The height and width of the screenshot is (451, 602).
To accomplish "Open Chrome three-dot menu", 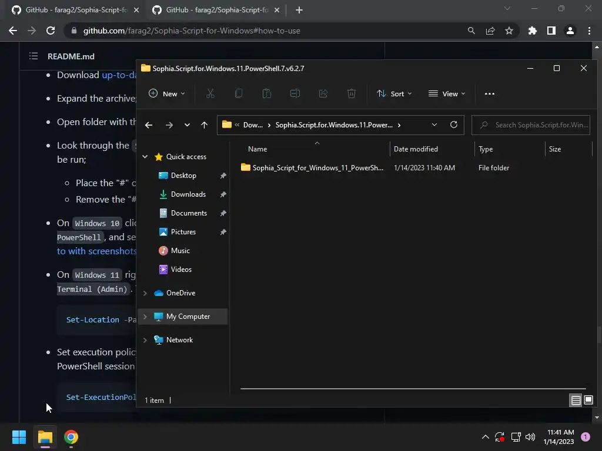I will pos(589,31).
